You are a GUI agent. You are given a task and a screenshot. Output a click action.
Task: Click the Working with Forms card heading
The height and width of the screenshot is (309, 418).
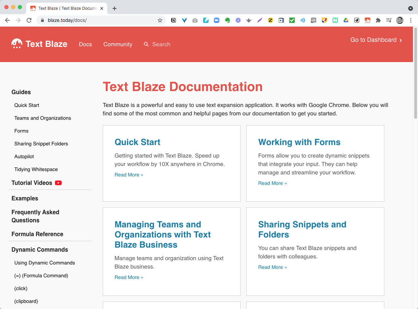click(x=299, y=142)
